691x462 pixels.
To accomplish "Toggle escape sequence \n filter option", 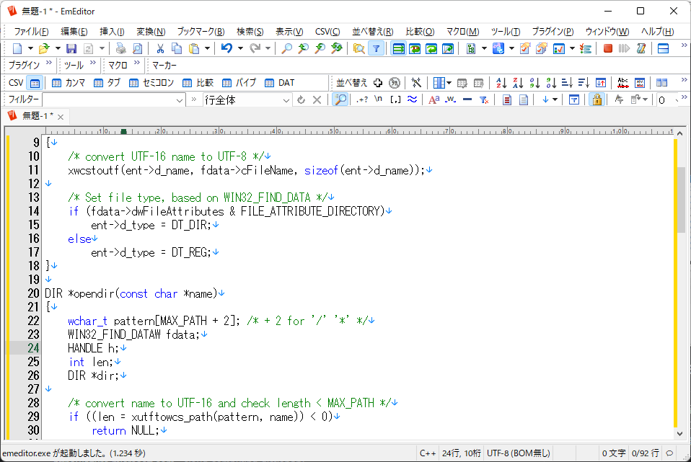I will click(x=378, y=100).
